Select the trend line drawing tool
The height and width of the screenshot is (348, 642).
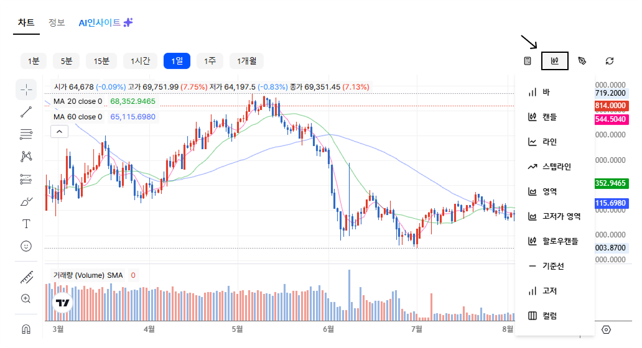point(26,112)
